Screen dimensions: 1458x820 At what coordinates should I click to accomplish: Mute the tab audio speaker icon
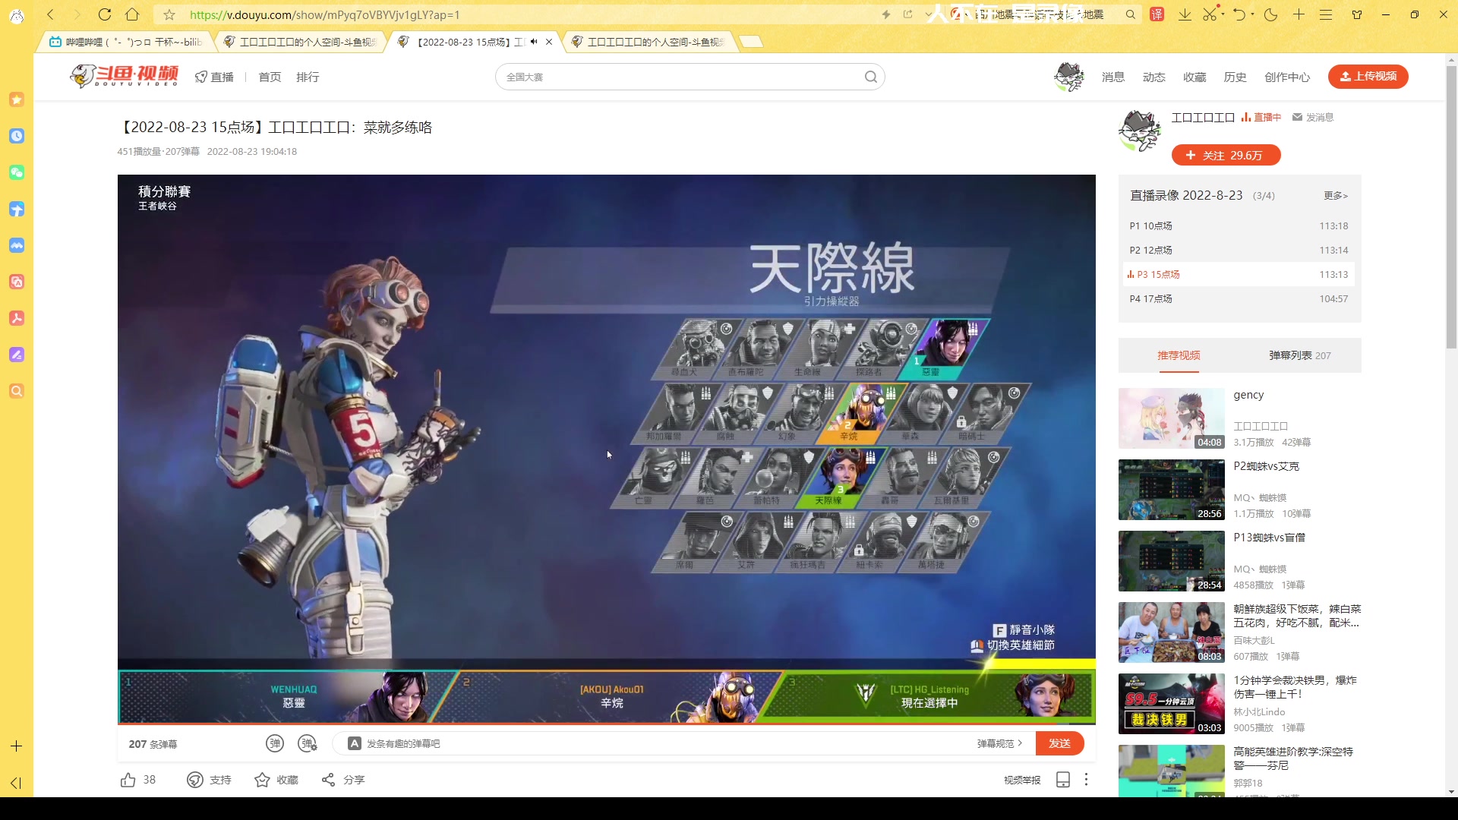[x=534, y=42]
